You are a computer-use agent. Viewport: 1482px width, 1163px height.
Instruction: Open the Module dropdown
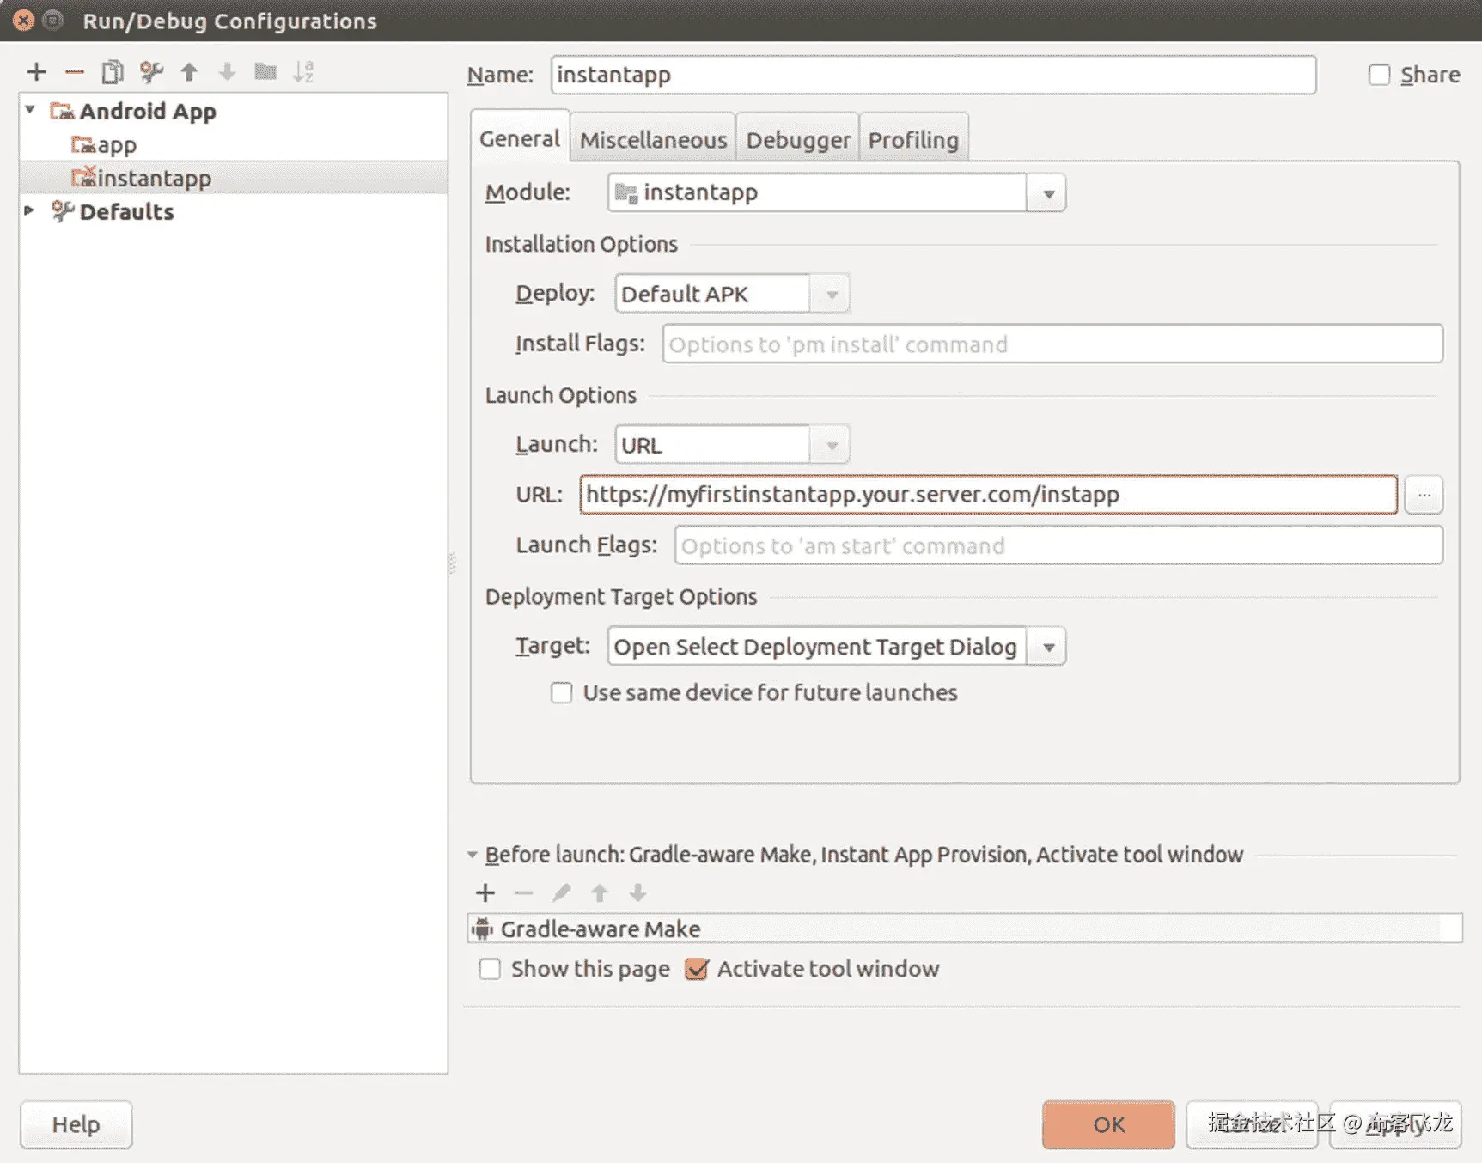pyautogui.click(x=1047, y=192)
